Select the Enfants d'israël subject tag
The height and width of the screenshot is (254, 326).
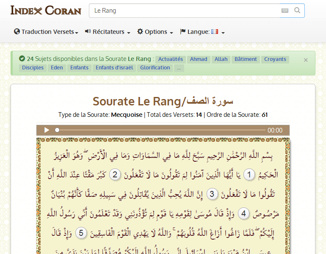tap(114, 68)
